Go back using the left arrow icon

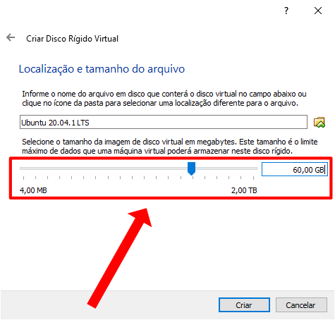pyautogui.click(x=11, y=37)
